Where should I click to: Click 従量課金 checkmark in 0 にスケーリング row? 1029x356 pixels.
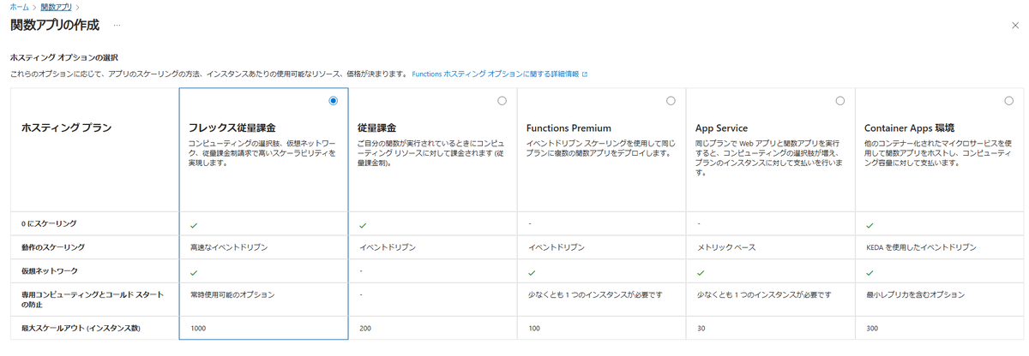363,225
